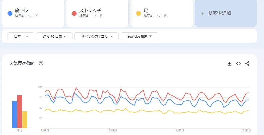Open the 日本 region dropdown
Screen dimensions: 264x135
[21, 36]
